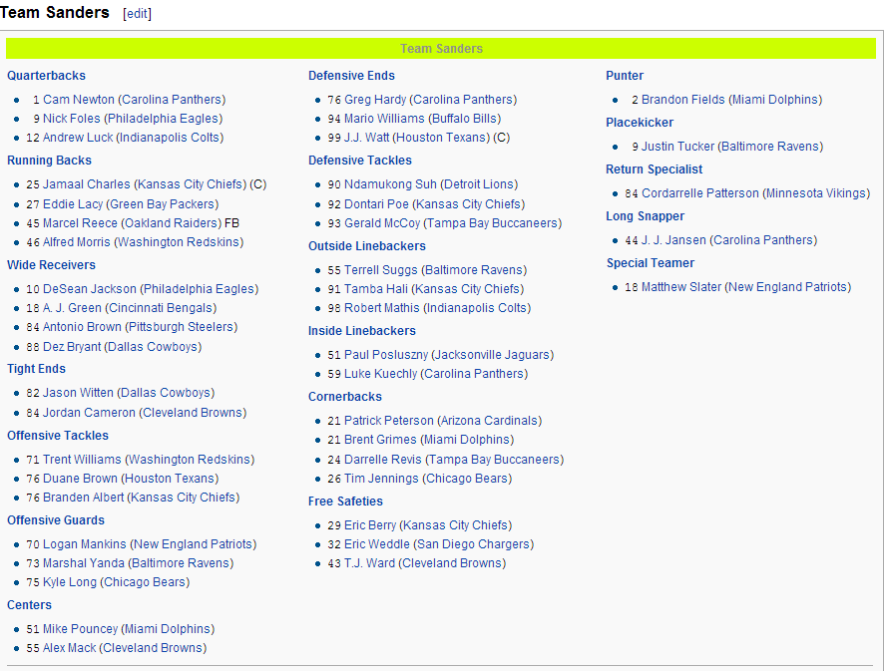Open the Mike Pouncey link
The image size is (885, 671).
[80, 629]
